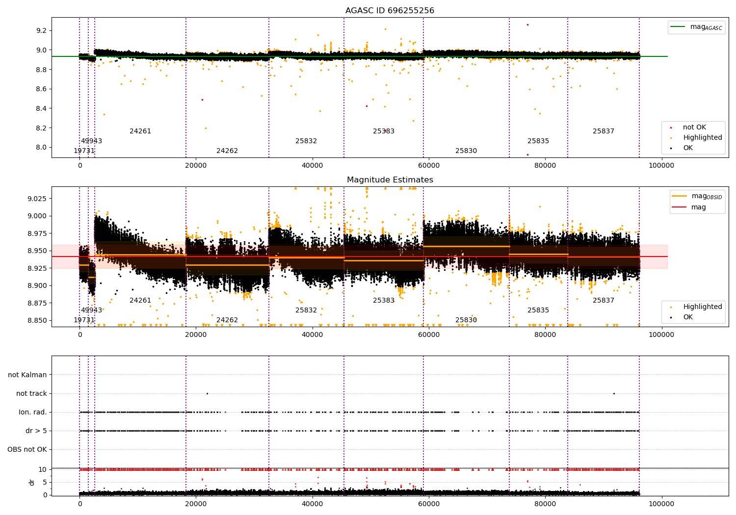Select the mag OBSID legend entry
736x515 pixels.
(698, 196)
